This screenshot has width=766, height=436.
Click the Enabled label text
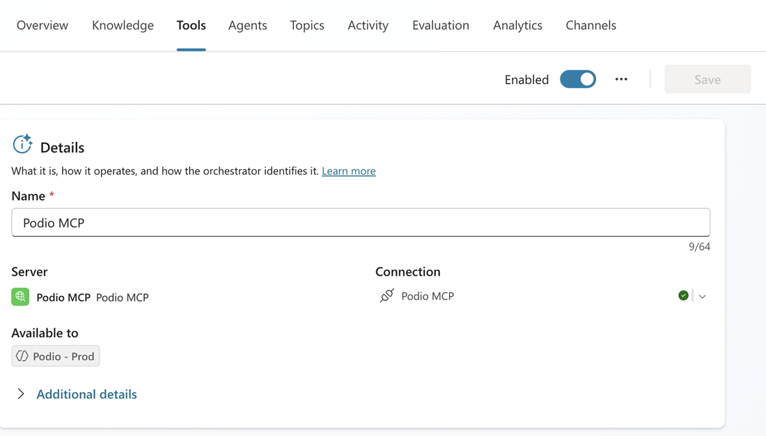point(526,79)
